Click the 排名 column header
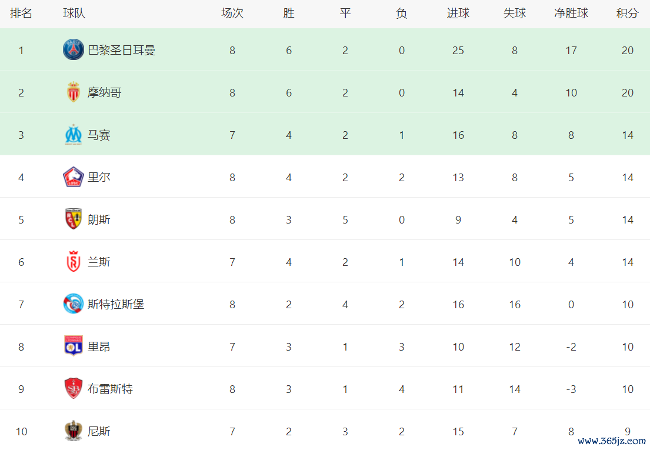This screenshot has width=650, height=450. point(21,14)
